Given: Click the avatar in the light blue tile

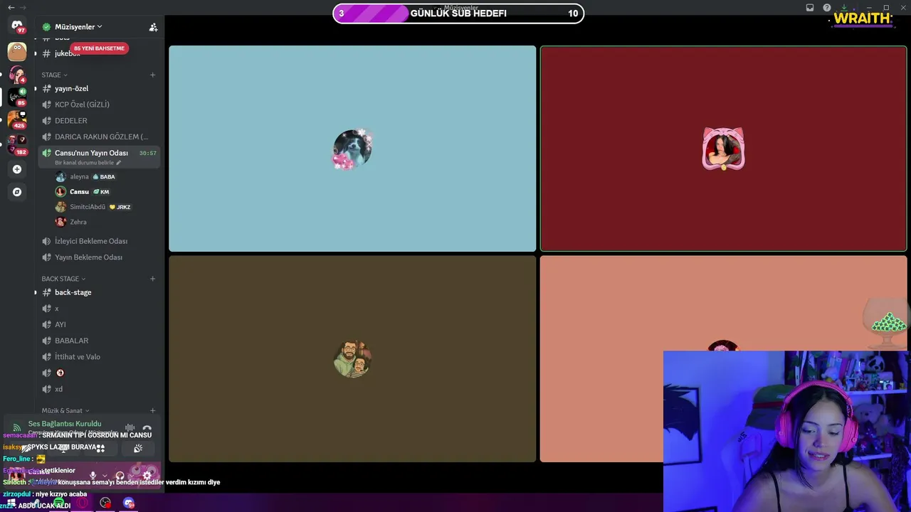Looking at the screenshot, I should pos(352,149).
